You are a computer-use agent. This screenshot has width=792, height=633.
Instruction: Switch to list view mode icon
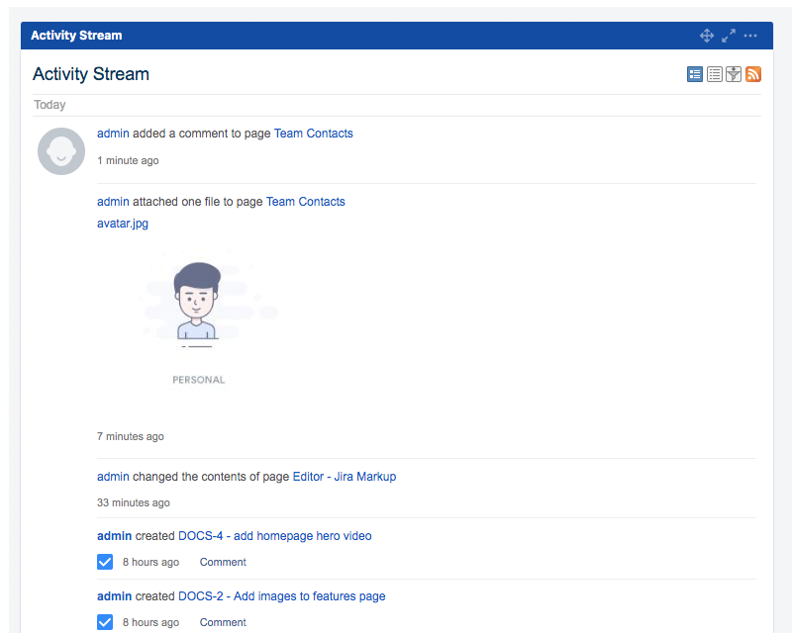[x=714, y=74]
